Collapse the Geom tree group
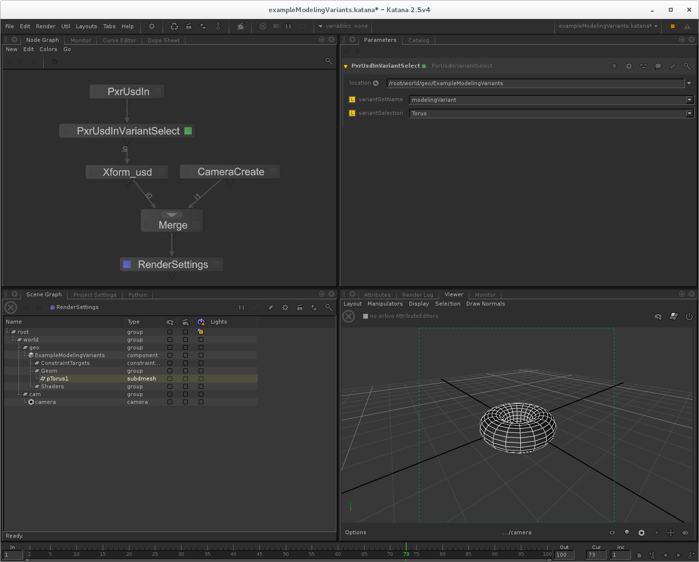699x562 pixels. coord(31,371)
